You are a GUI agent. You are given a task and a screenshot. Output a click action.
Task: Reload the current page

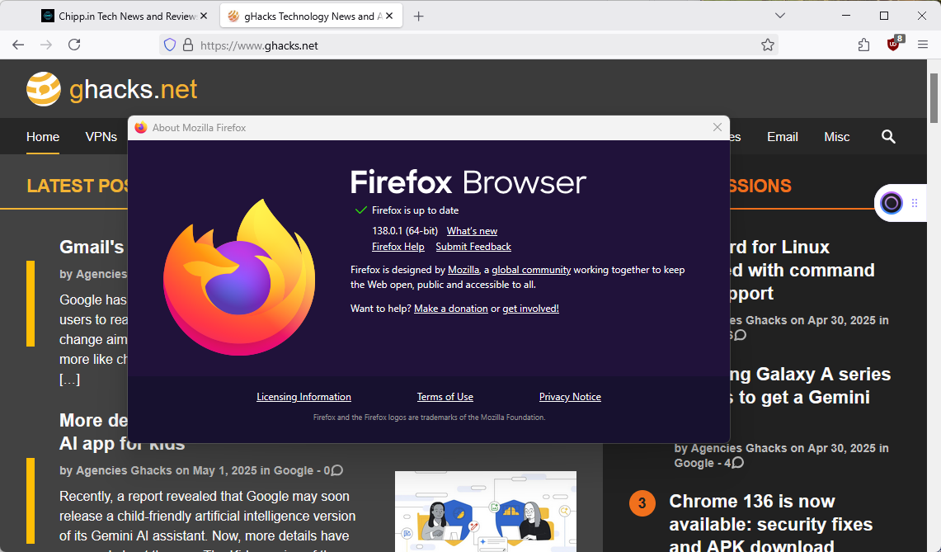coord(74,45)
